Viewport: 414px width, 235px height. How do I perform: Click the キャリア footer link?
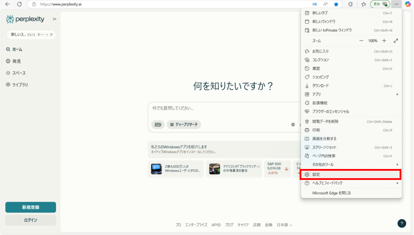(x=243, y=225)
